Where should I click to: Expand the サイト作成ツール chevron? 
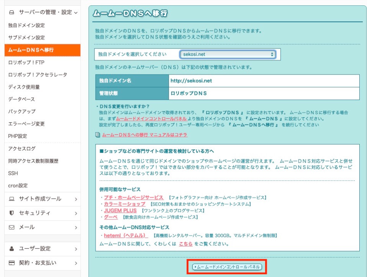pos(76,199)
